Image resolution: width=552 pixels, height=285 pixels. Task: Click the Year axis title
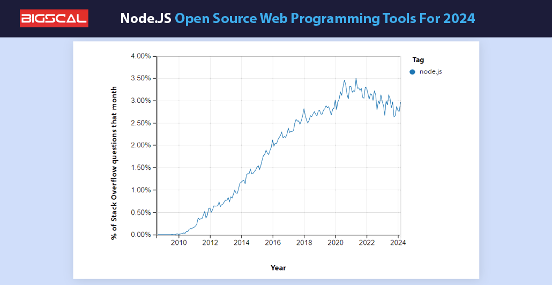pos(279,268)
